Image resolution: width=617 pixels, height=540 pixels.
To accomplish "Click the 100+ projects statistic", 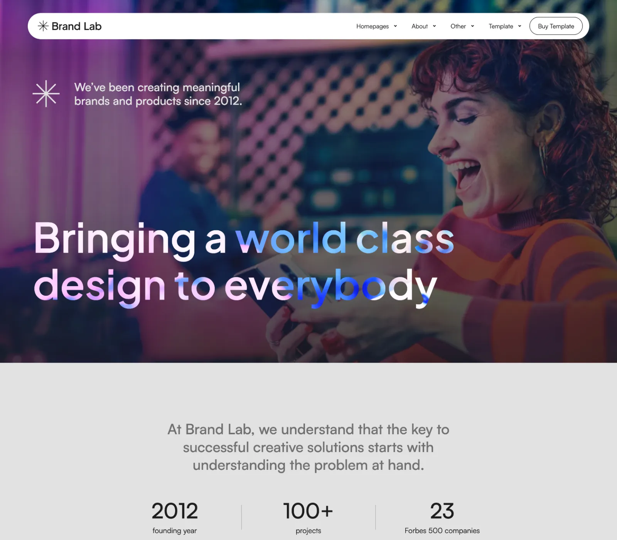I will 308,517.
